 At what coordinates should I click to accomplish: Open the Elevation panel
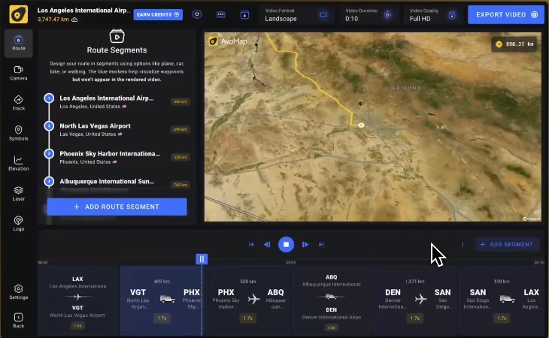pyautogui.click(x=18, y=163)
